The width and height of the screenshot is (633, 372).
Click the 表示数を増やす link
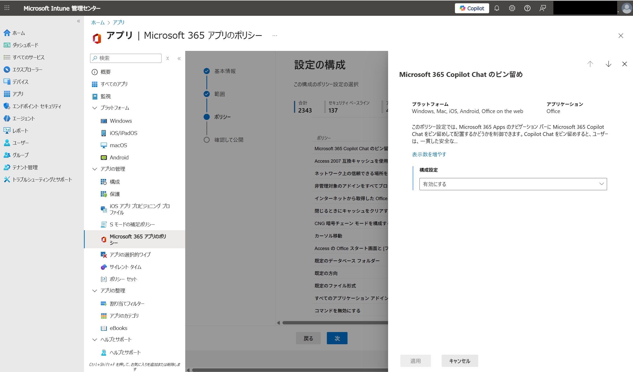(429, 154)
